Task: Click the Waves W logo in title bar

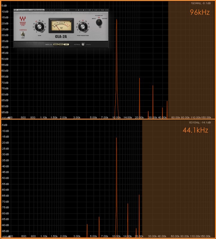Action: tap(15, 10)
